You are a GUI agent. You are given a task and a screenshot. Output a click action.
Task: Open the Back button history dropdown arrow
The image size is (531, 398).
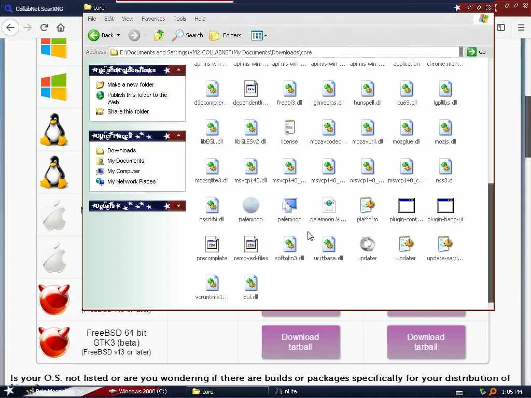pyautogui.click(x=119, y=35)
